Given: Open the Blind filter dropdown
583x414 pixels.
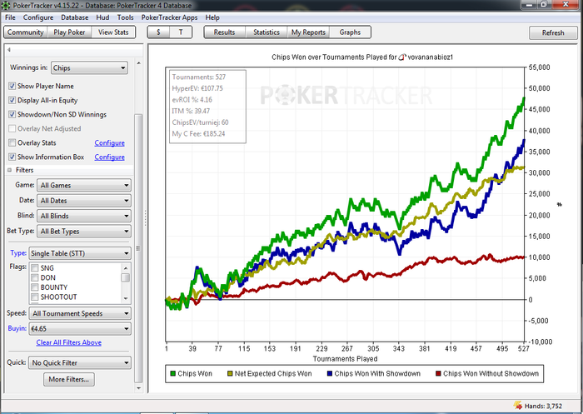Looking at the screenshot, I should coord(84,216).
